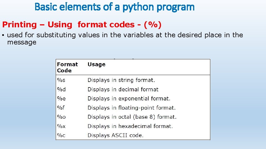Viewport: 266px width, 149px height.
Task: Click the bullet text starting 'used for substituting values'
Action: pyautogui.click(x=125, y=39)
